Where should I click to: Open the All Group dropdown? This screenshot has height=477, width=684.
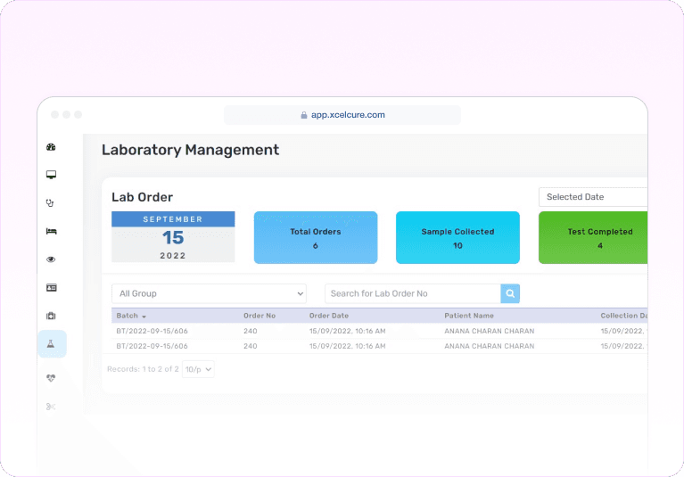(x=209, y=293)
